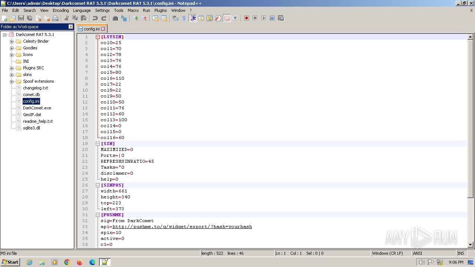This screenshot has height=267, width=475.
Task: Open the Replace dialog icon
Action: 124,18
